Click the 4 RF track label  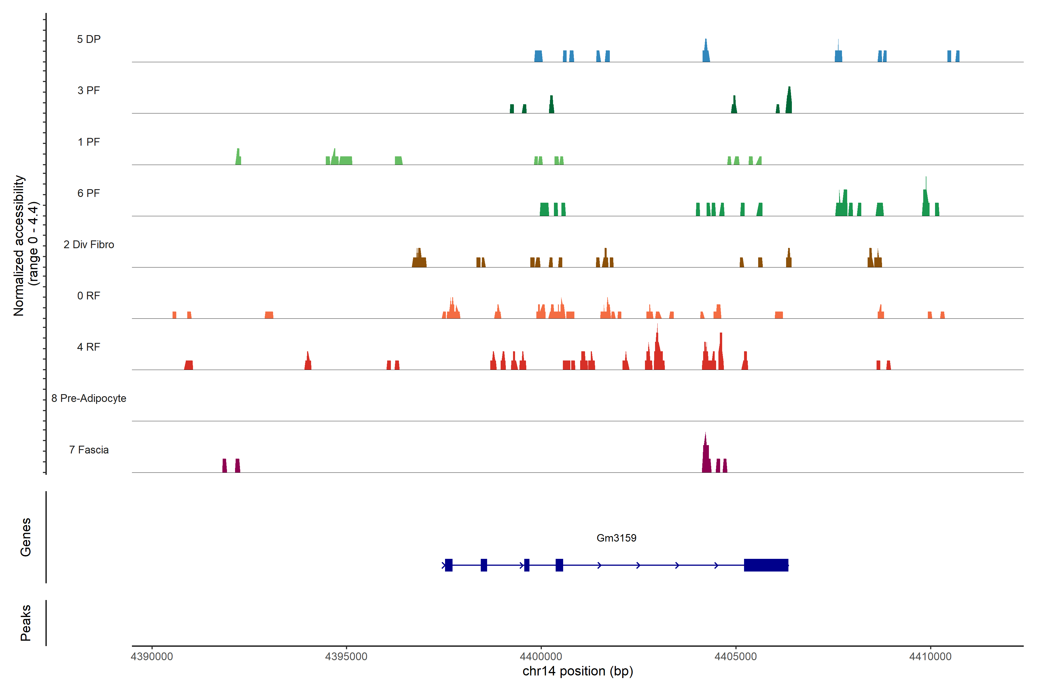89,347
